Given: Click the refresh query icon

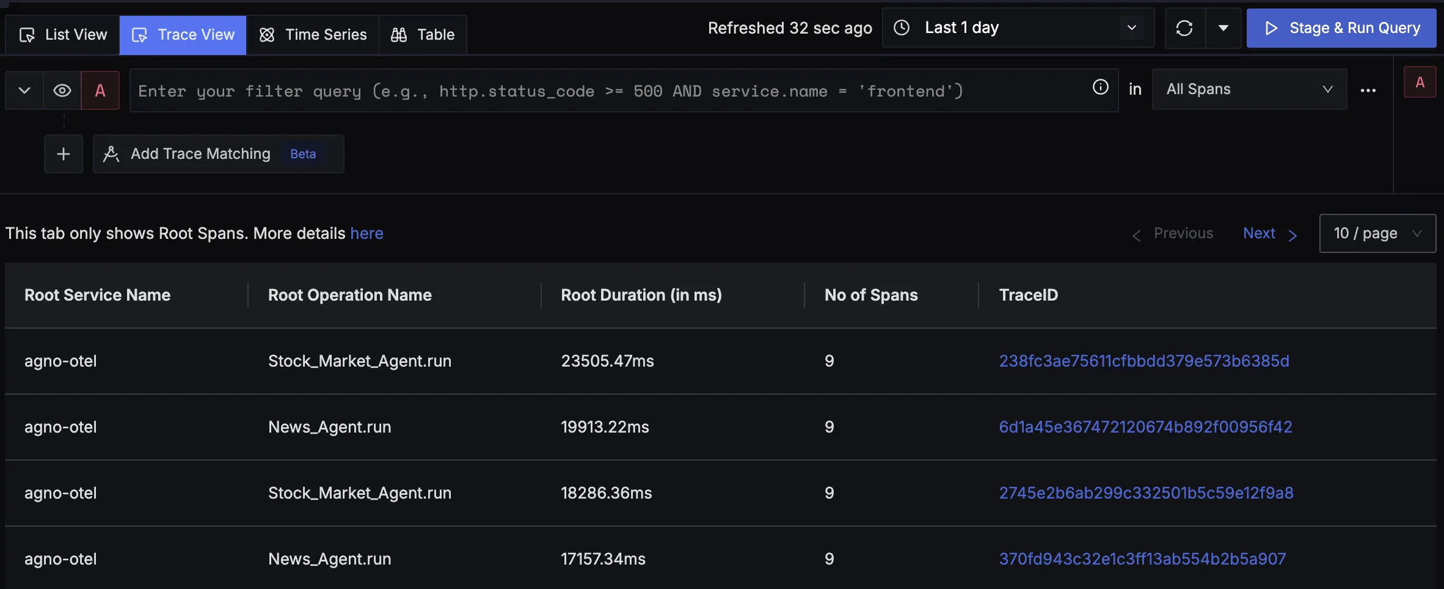Looking at the screenshot, I should click(x=1184, y=28).
